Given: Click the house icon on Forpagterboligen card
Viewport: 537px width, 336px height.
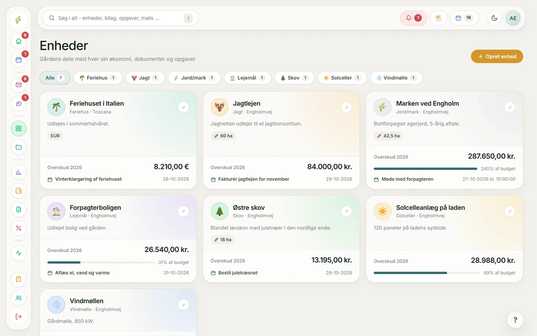Looking at the screenshot, I should point(56,211).
